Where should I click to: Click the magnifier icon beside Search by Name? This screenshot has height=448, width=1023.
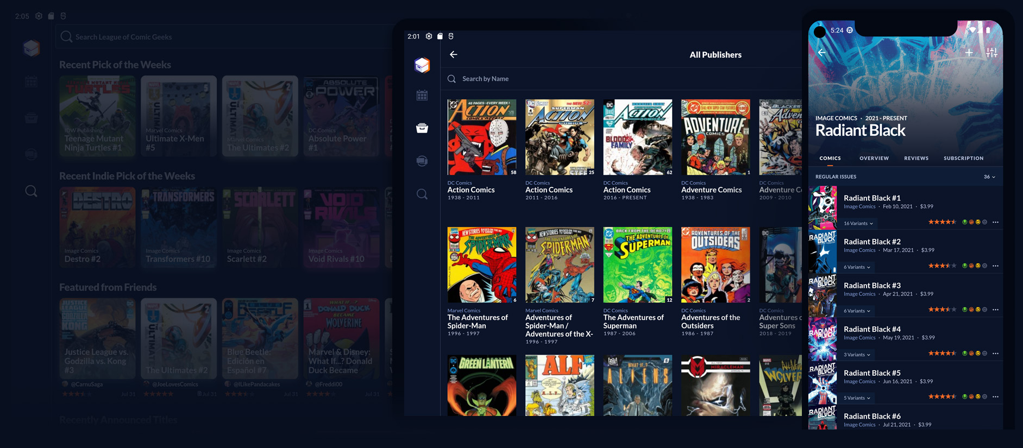pos(451,79)
